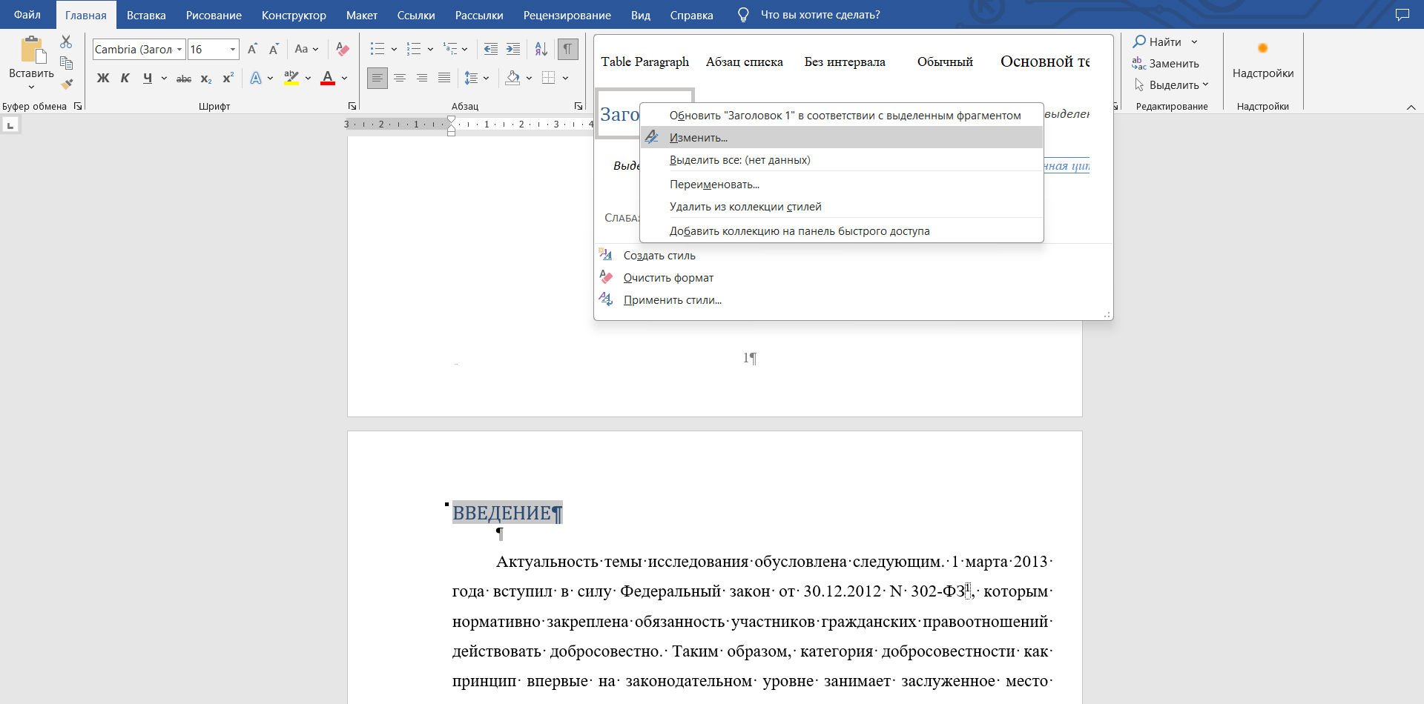Open the Font dialog launcher
The image size is (1424, 704).
pyautogui.click(x=352, y=106)
